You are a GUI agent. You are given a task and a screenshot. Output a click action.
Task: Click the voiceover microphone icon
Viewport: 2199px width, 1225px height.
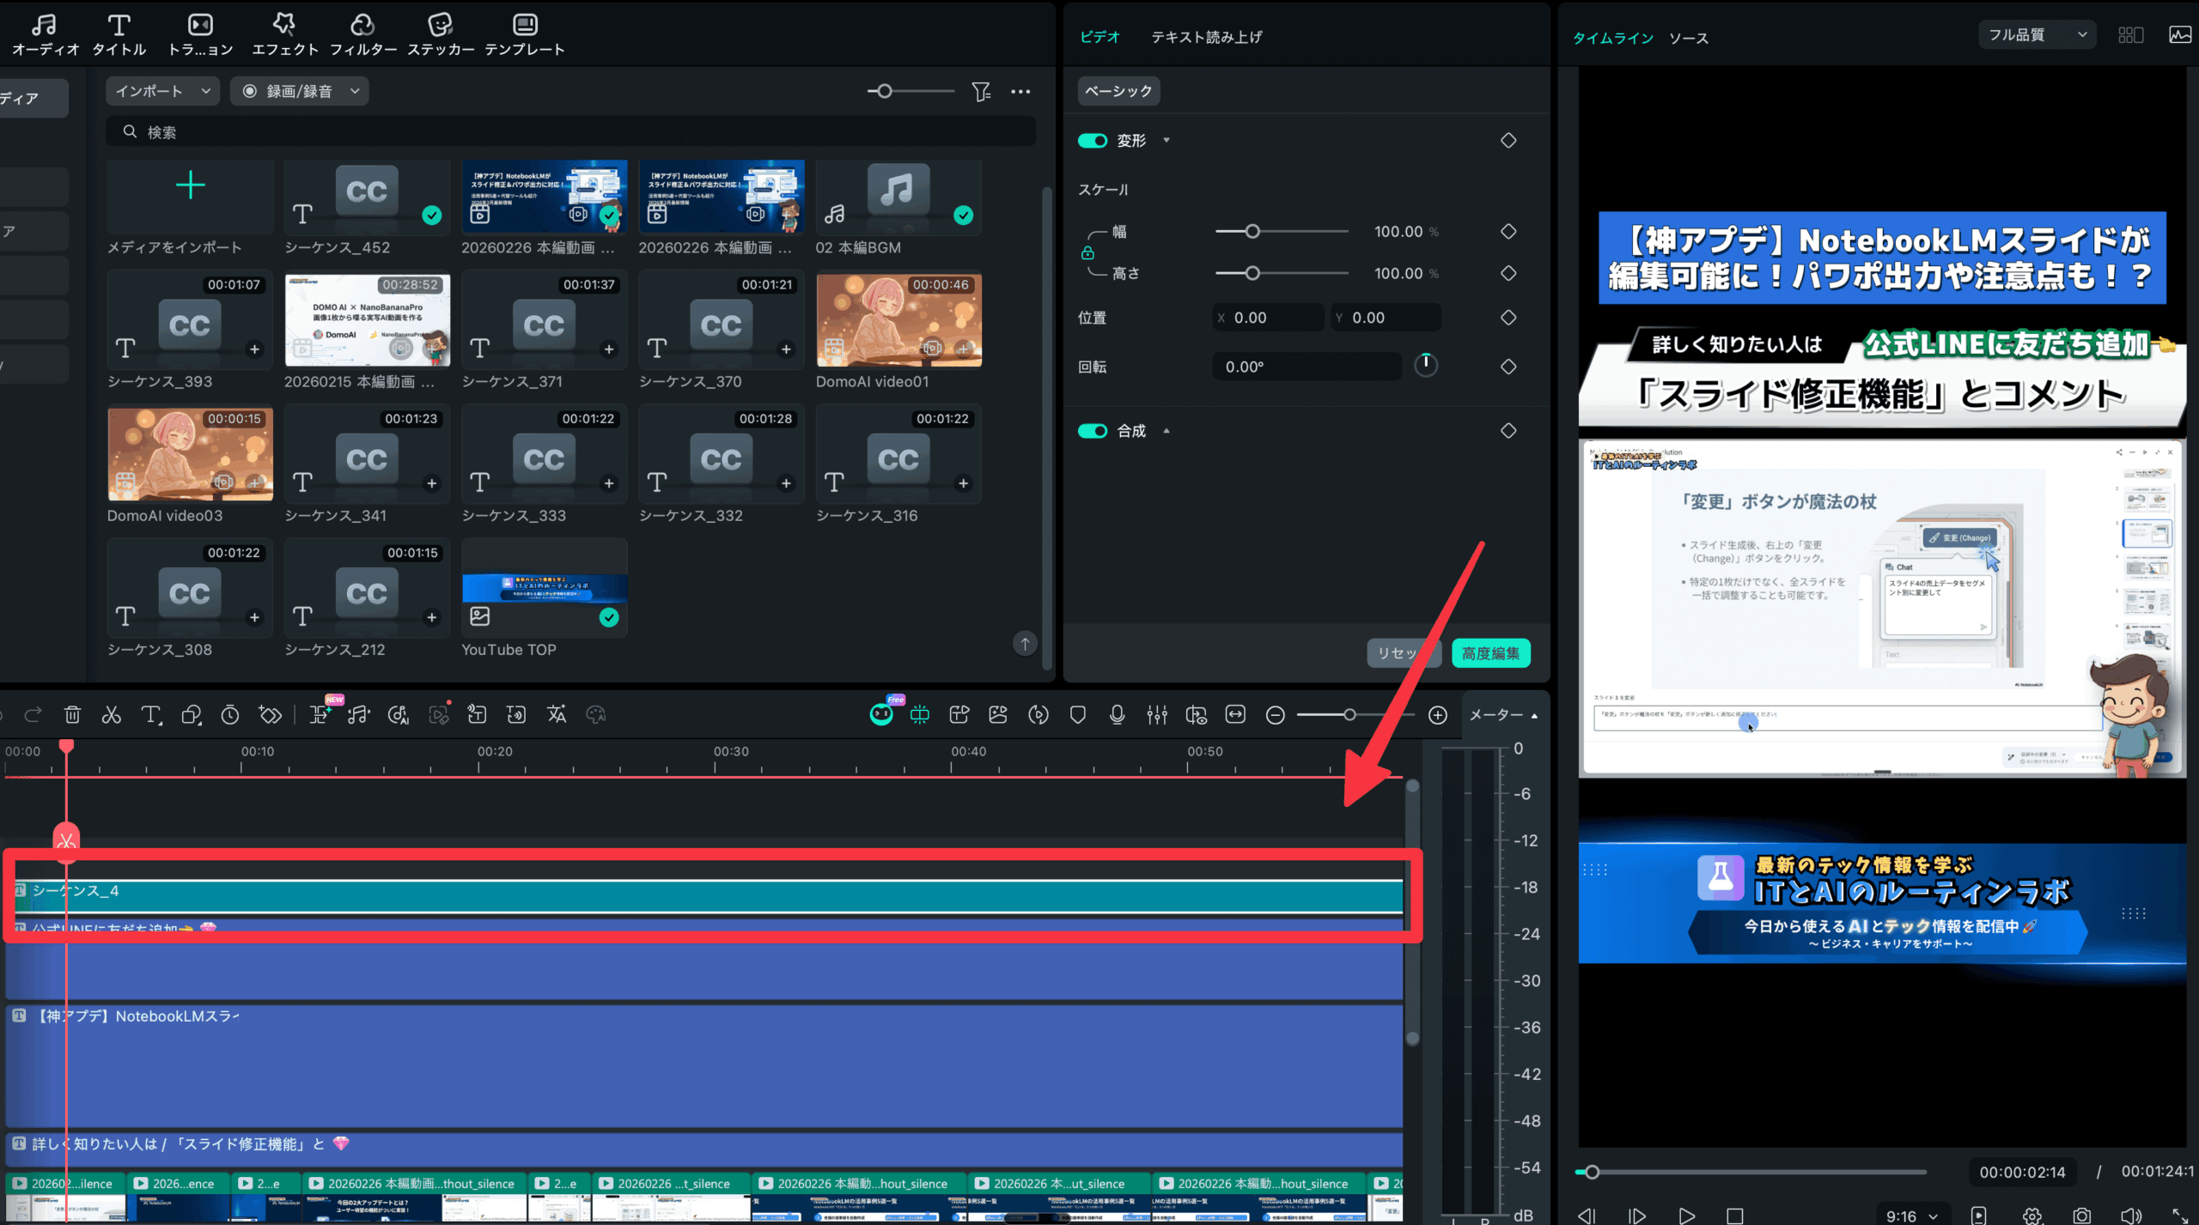(x=1117, y=714)
